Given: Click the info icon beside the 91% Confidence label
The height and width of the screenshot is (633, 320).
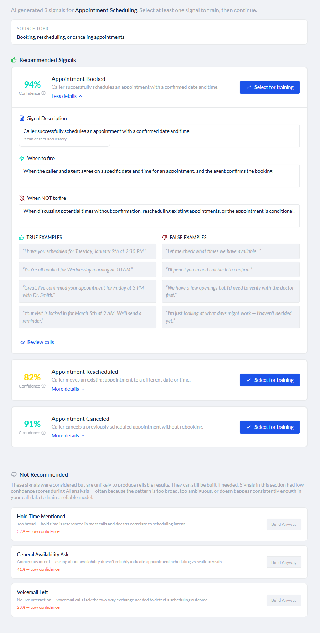Looking at the screenshot, I should coord(43,433).
